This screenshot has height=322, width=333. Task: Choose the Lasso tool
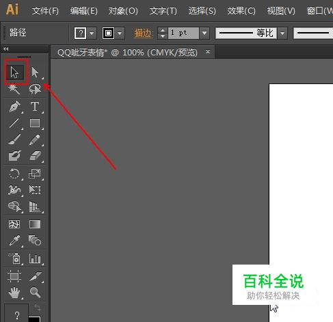point(36,89)
